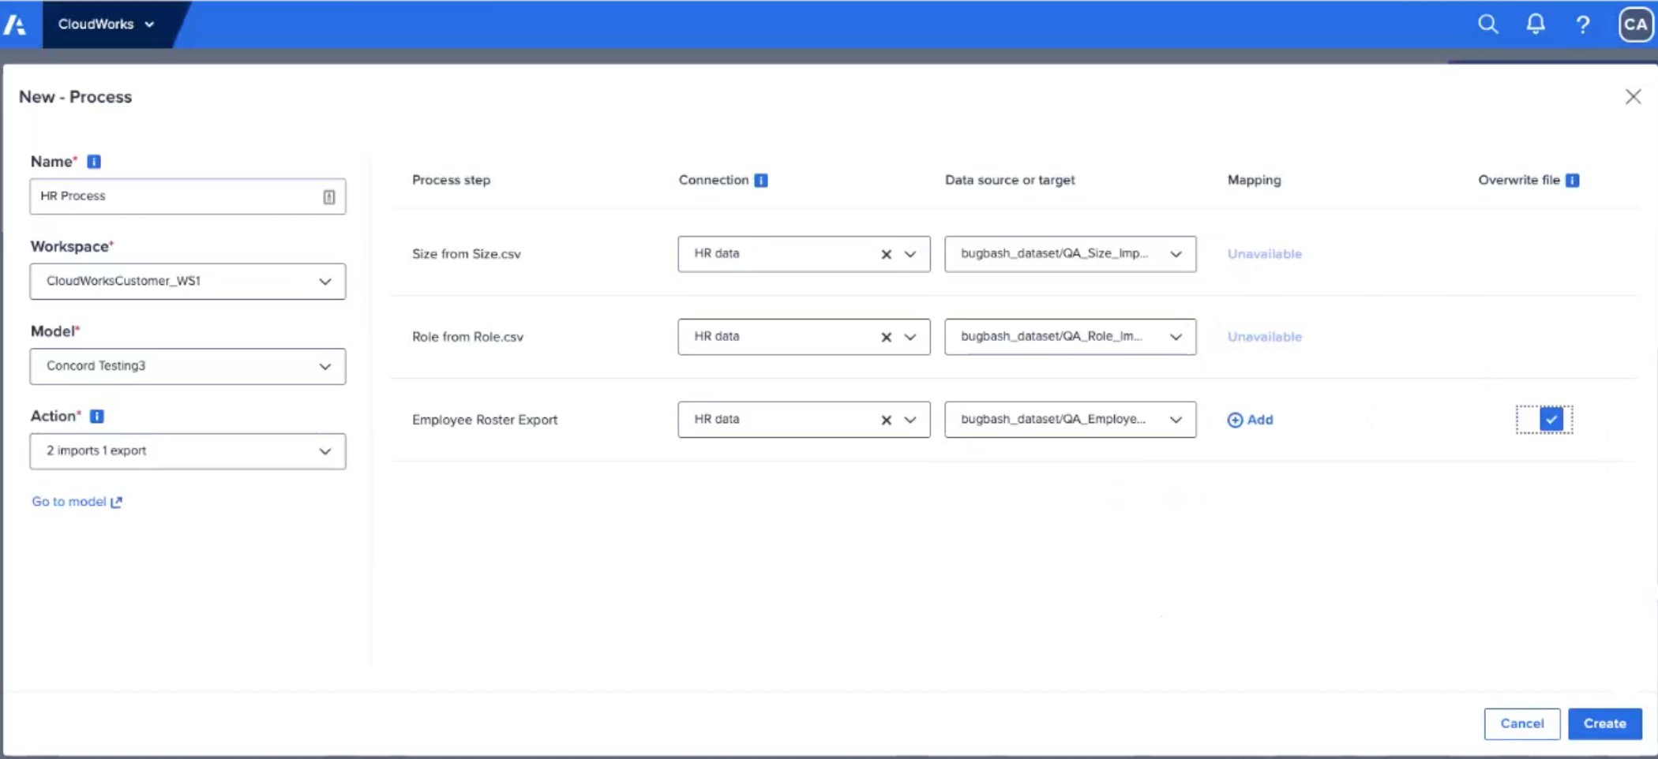
Task: Add a mapping for Employee Roster Export
Action: pyautogui.click(x=1250, y=420)
